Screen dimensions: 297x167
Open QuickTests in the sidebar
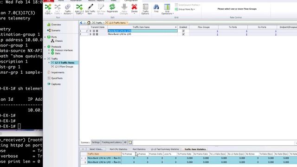point(55,78)
